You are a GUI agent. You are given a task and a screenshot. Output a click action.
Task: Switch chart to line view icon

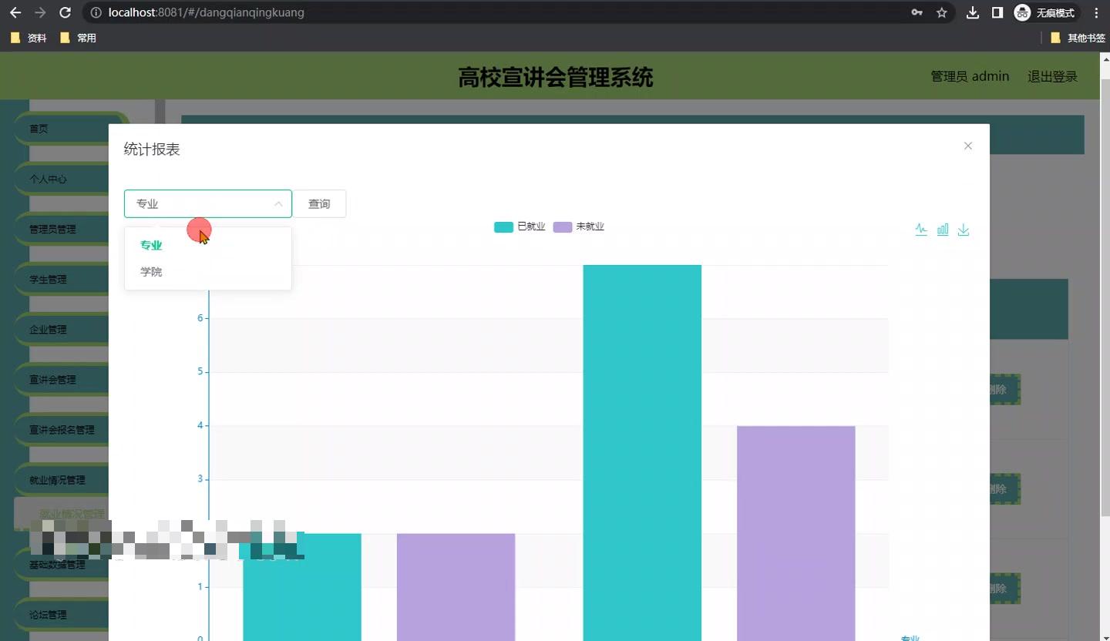point(921,229)
